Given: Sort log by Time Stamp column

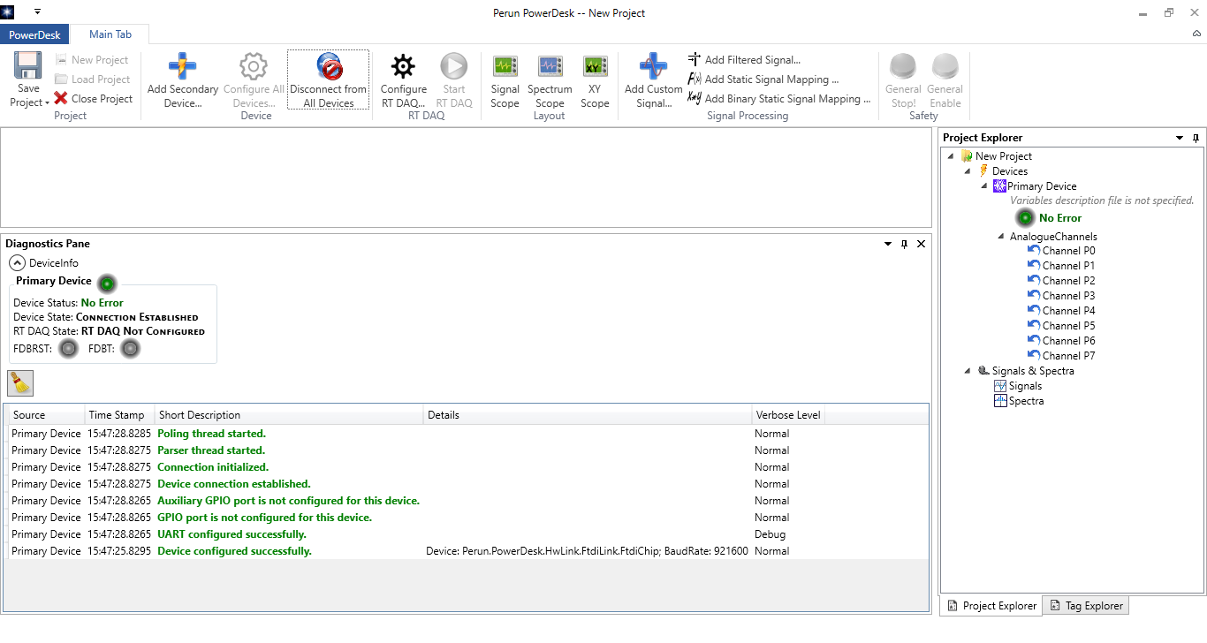Looking at the screenshot, I should click(117, 415).
